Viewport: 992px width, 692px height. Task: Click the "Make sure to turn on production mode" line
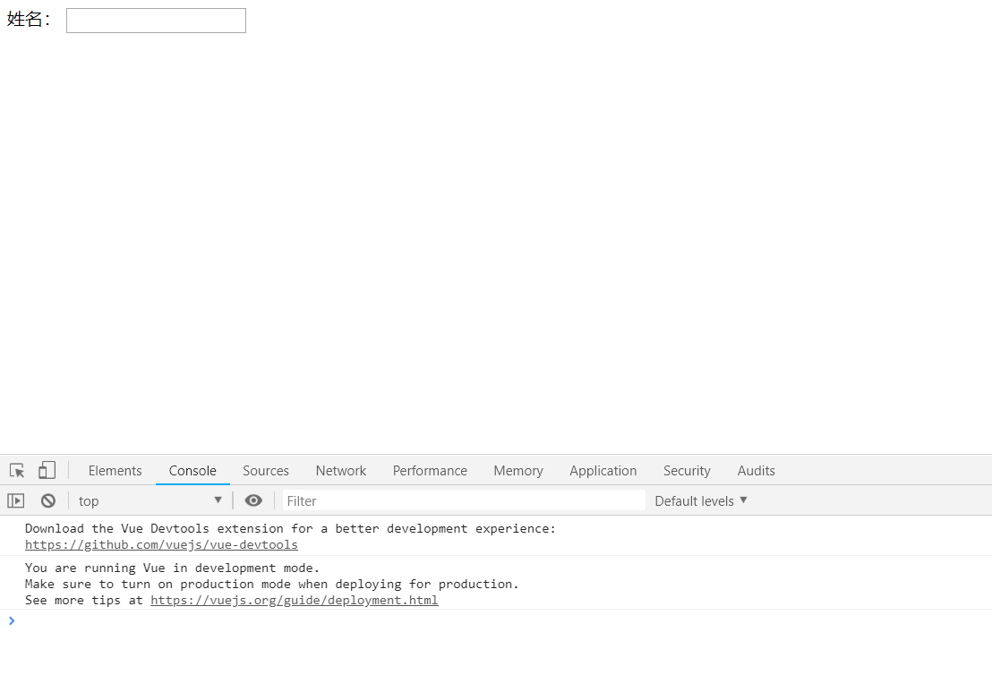pyautogui.click(x=272, y=584)
